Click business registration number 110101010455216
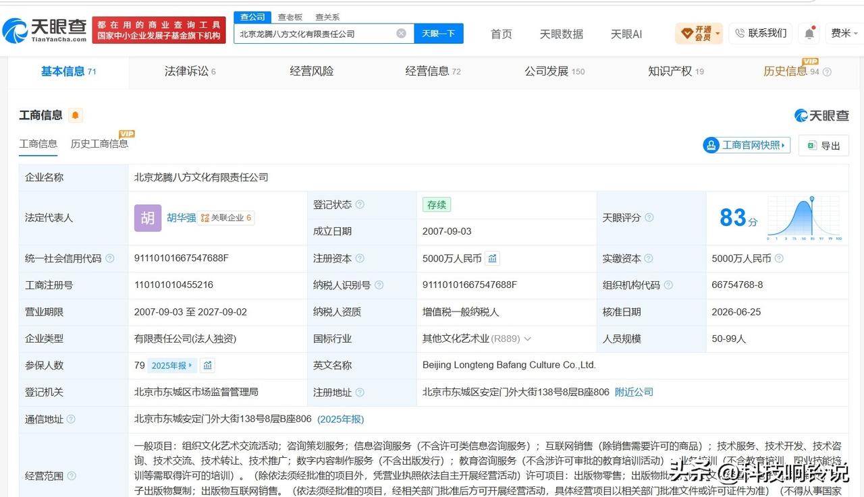The width and height of the screenshot is (864, 497). click(174, 285)
